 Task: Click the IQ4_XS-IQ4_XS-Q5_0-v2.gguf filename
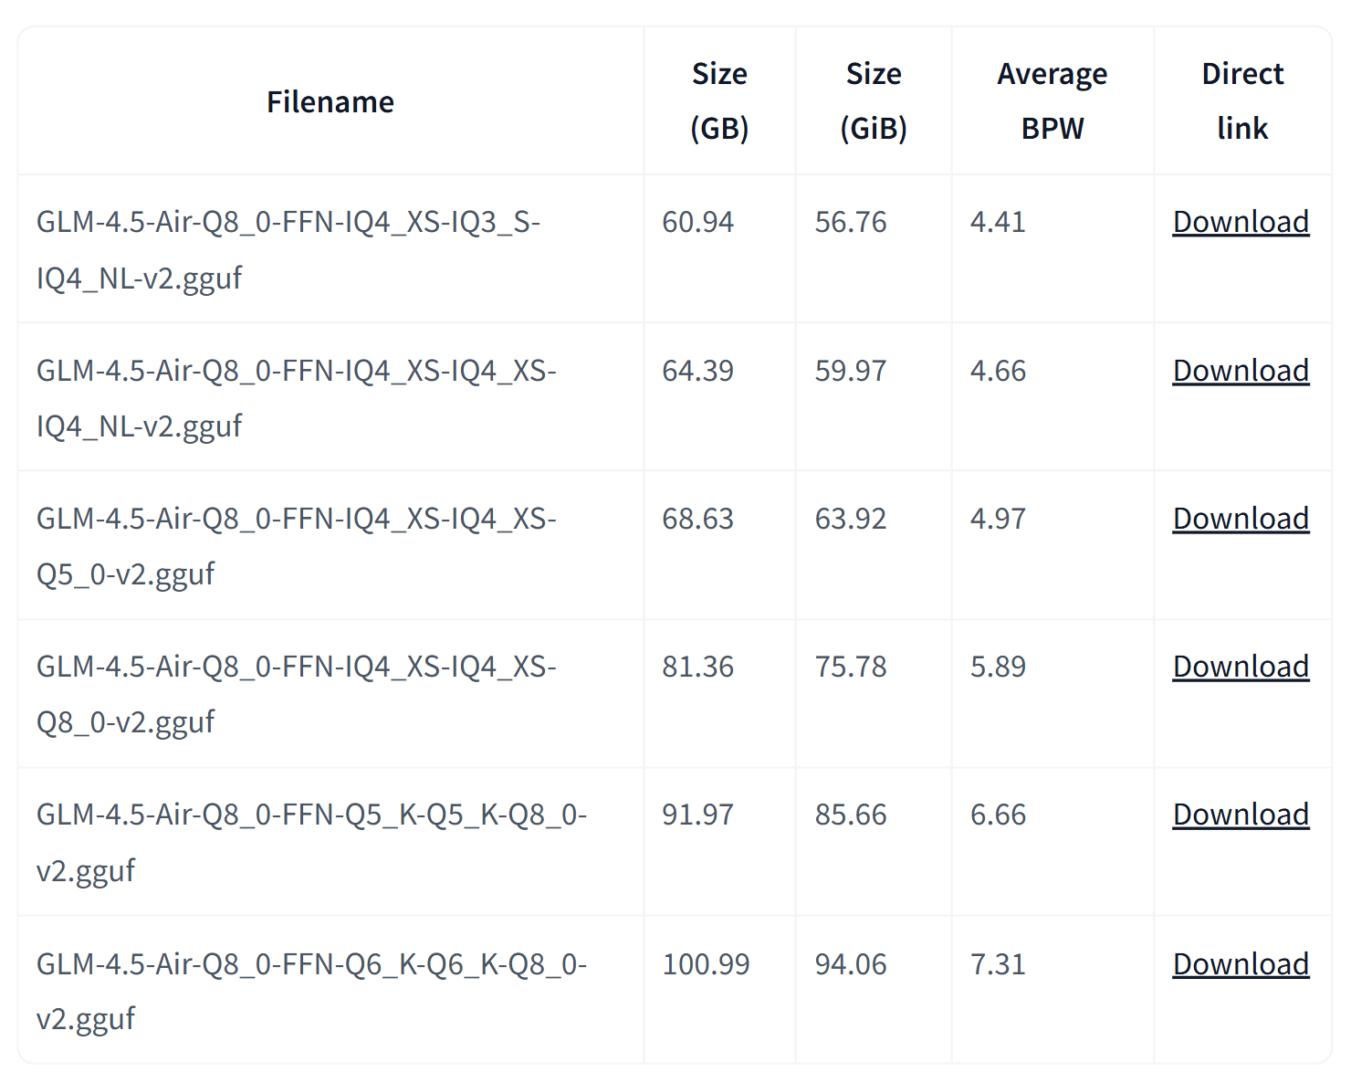click(x=296, y=546)
